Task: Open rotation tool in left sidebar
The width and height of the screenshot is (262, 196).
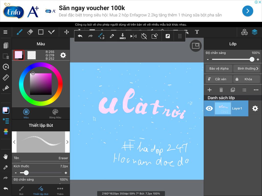Action: [x=6, y=67]
